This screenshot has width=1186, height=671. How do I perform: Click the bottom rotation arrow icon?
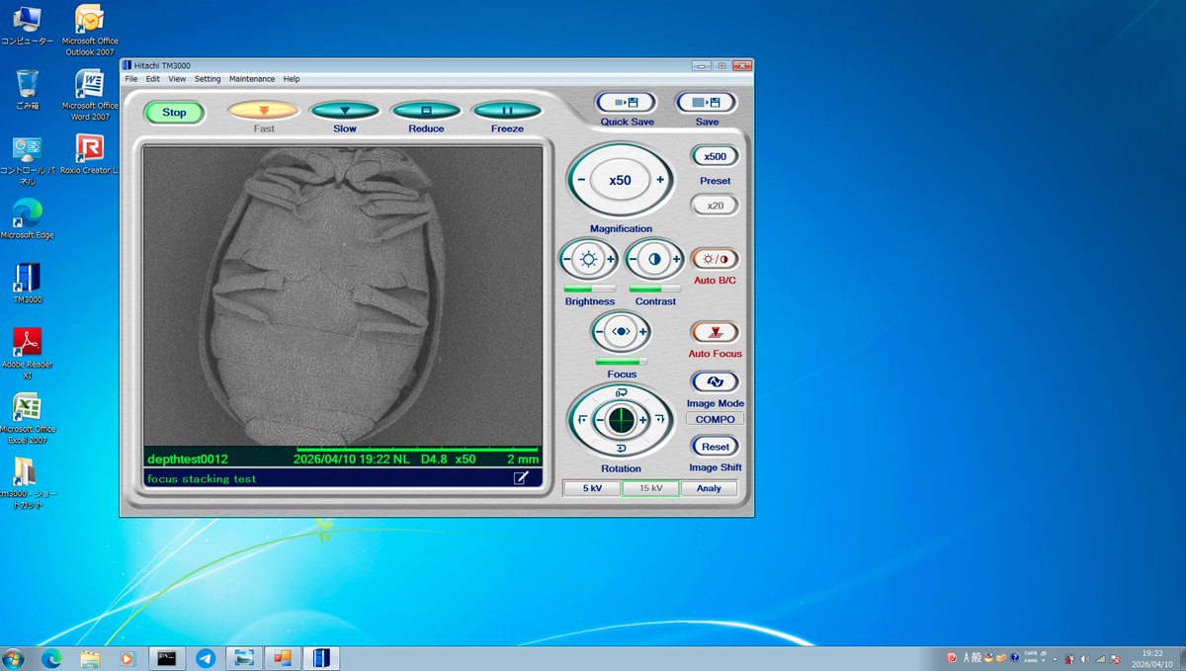(x=622, y=448)
